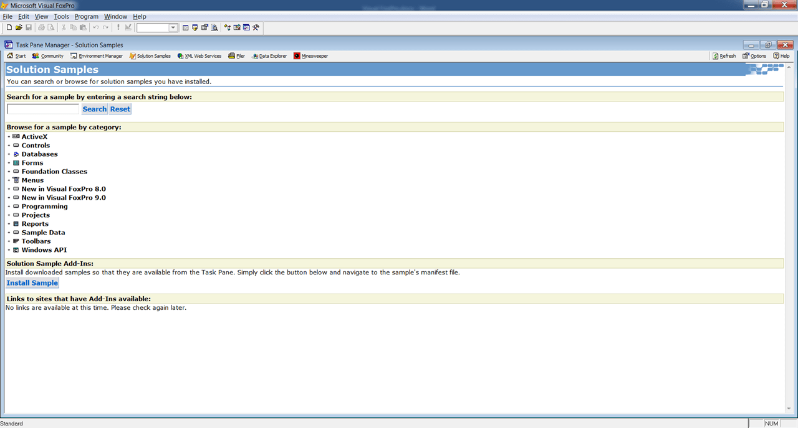Click the Install Sample button

[x=32, y=283]
